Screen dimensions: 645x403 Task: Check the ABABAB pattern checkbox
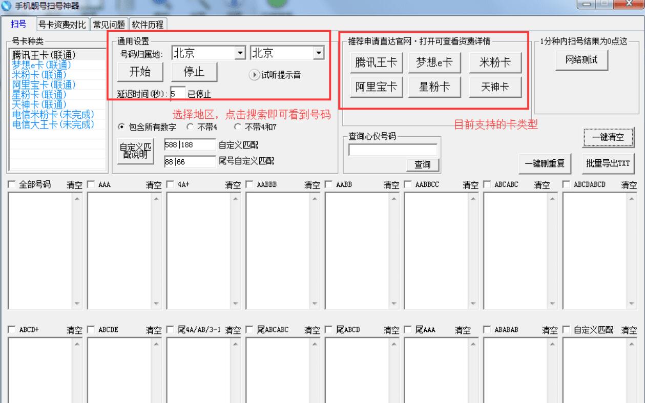[x=487, y=330]
